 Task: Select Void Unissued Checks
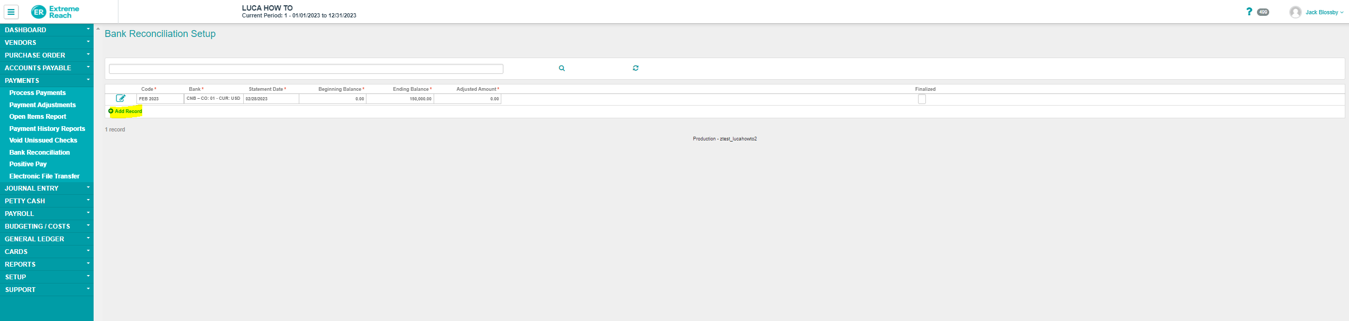[43, 140]
